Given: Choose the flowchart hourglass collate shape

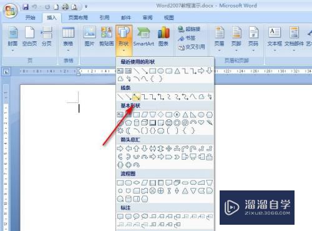Looking at the screenshot, I should click(x=169, y=190).
